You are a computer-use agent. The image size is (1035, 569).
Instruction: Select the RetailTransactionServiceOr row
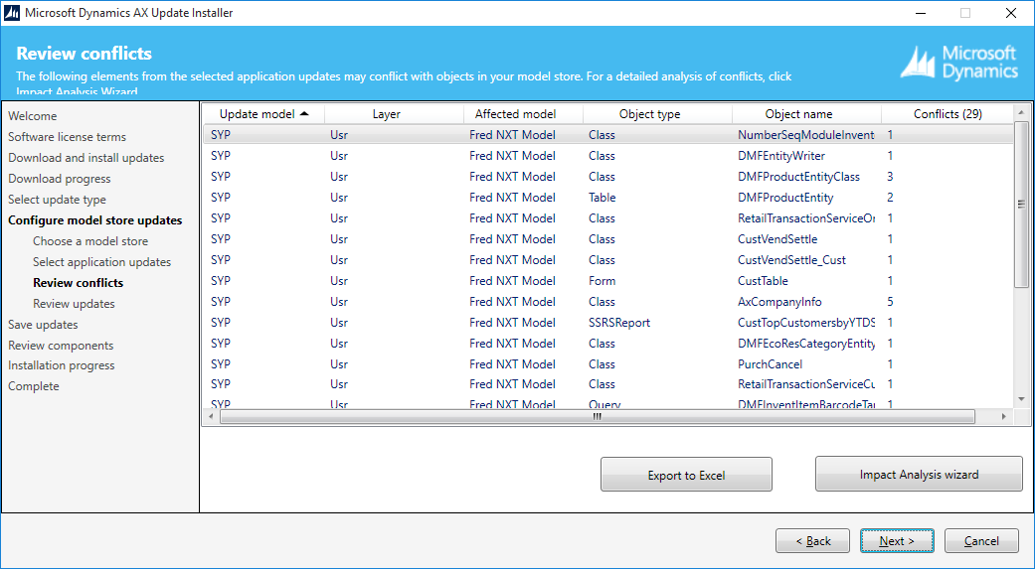[x=607, y=218]
